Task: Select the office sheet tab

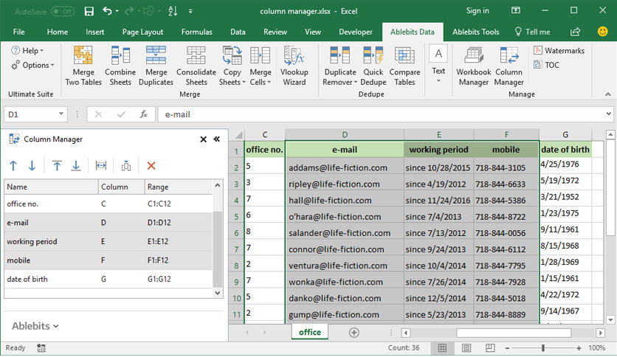Action: click(310, 332)
